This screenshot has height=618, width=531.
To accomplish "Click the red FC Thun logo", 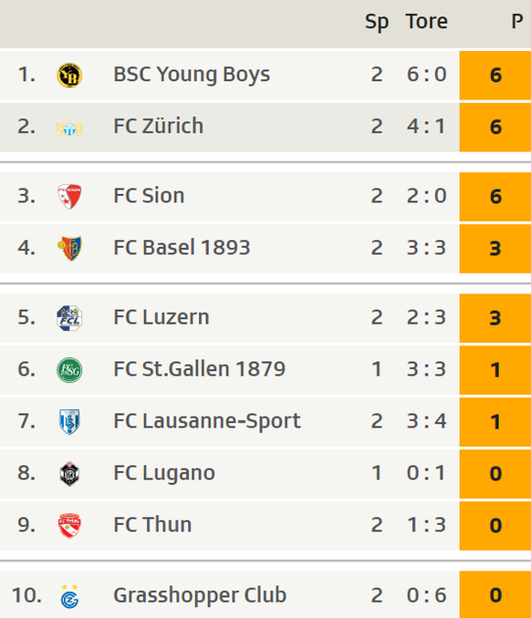I will [x=69, y=526].
